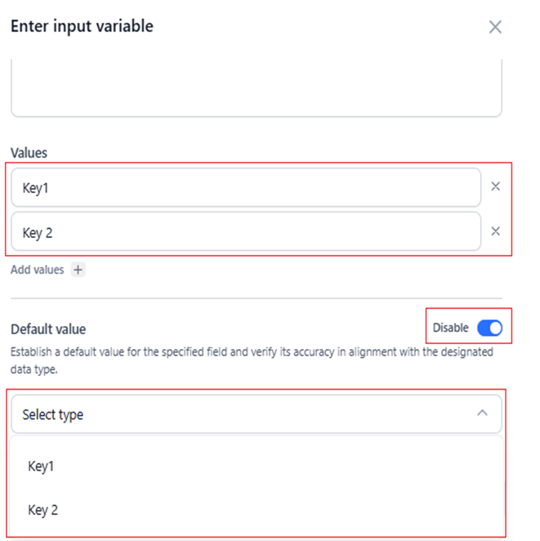Click the Values section label

point(29,153)
